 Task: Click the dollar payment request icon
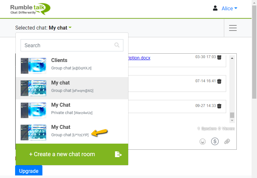(215, 141)
